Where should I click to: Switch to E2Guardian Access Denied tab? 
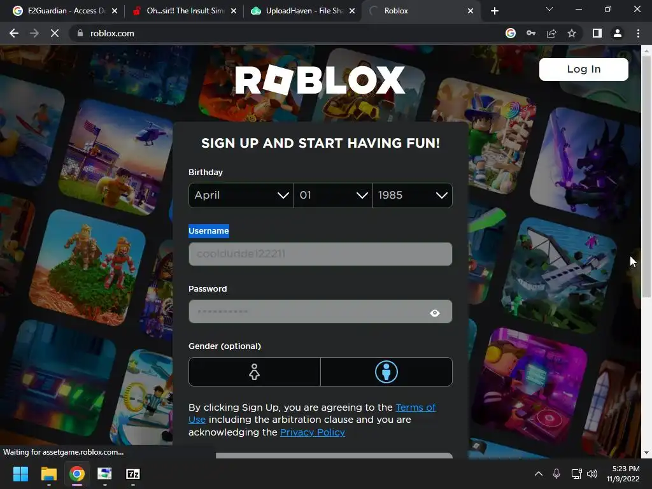(66, 11)
